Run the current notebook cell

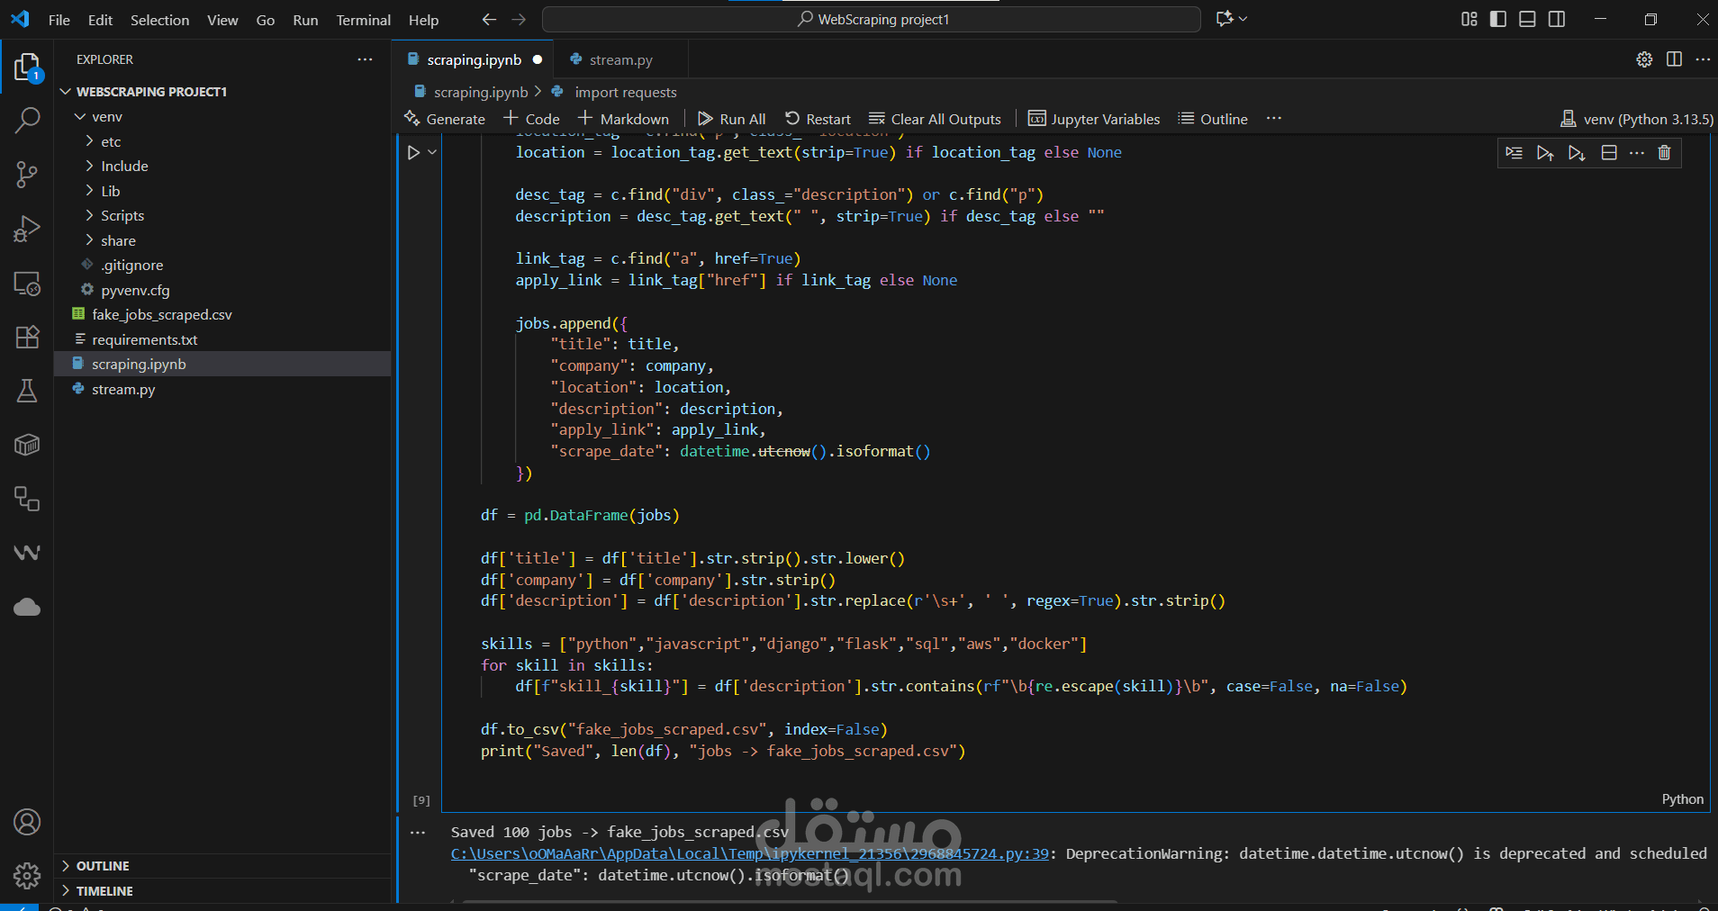(413, 153)
